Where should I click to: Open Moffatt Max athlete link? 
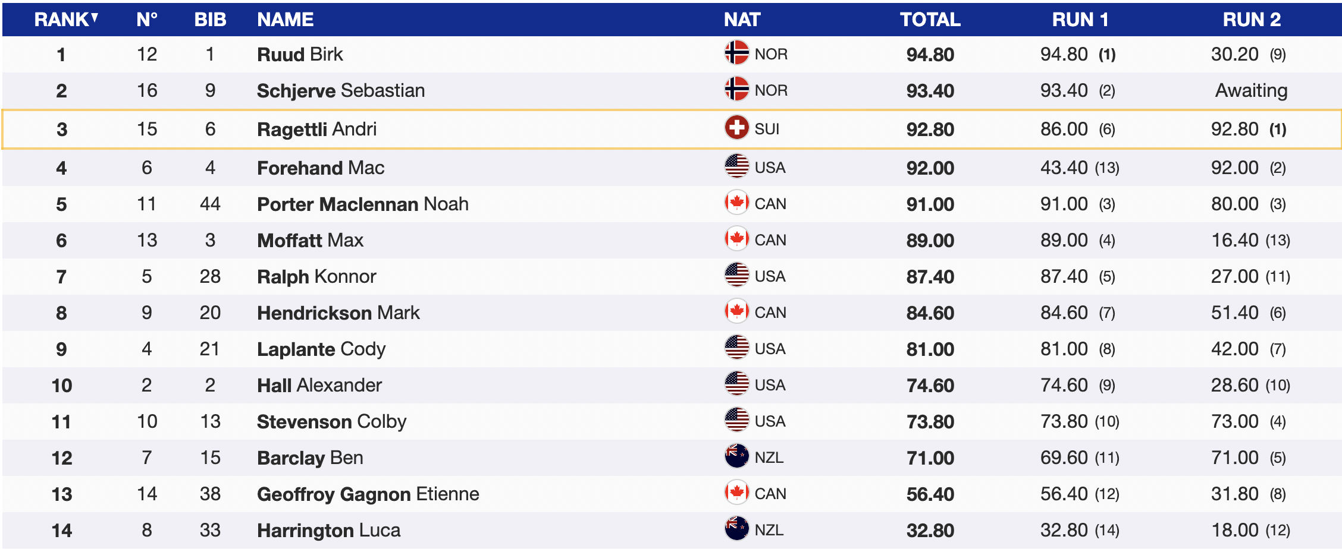click(310, 241)
